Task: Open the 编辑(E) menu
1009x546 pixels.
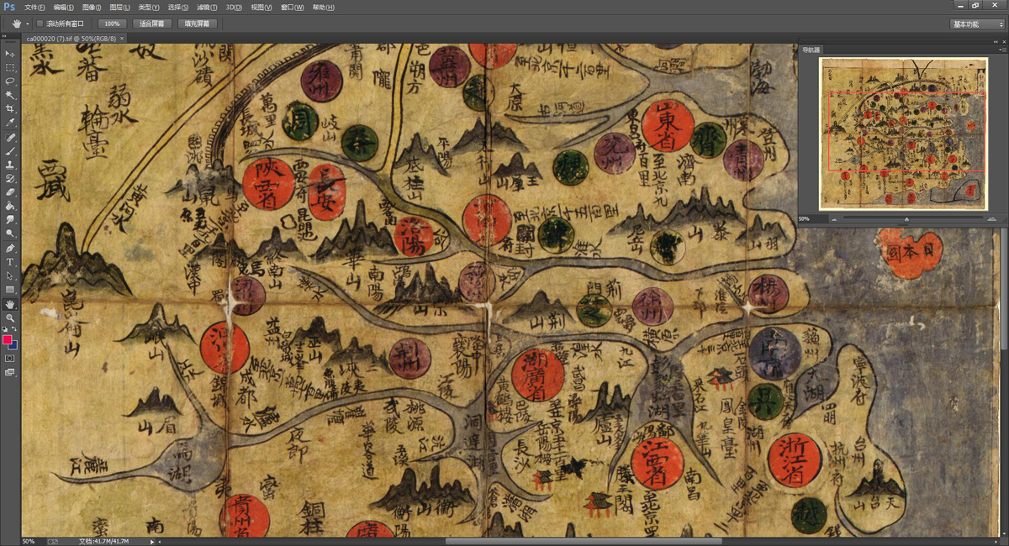Action: (62, 7)
